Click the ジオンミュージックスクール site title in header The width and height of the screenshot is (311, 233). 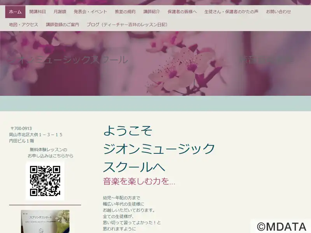click(68, 60)
